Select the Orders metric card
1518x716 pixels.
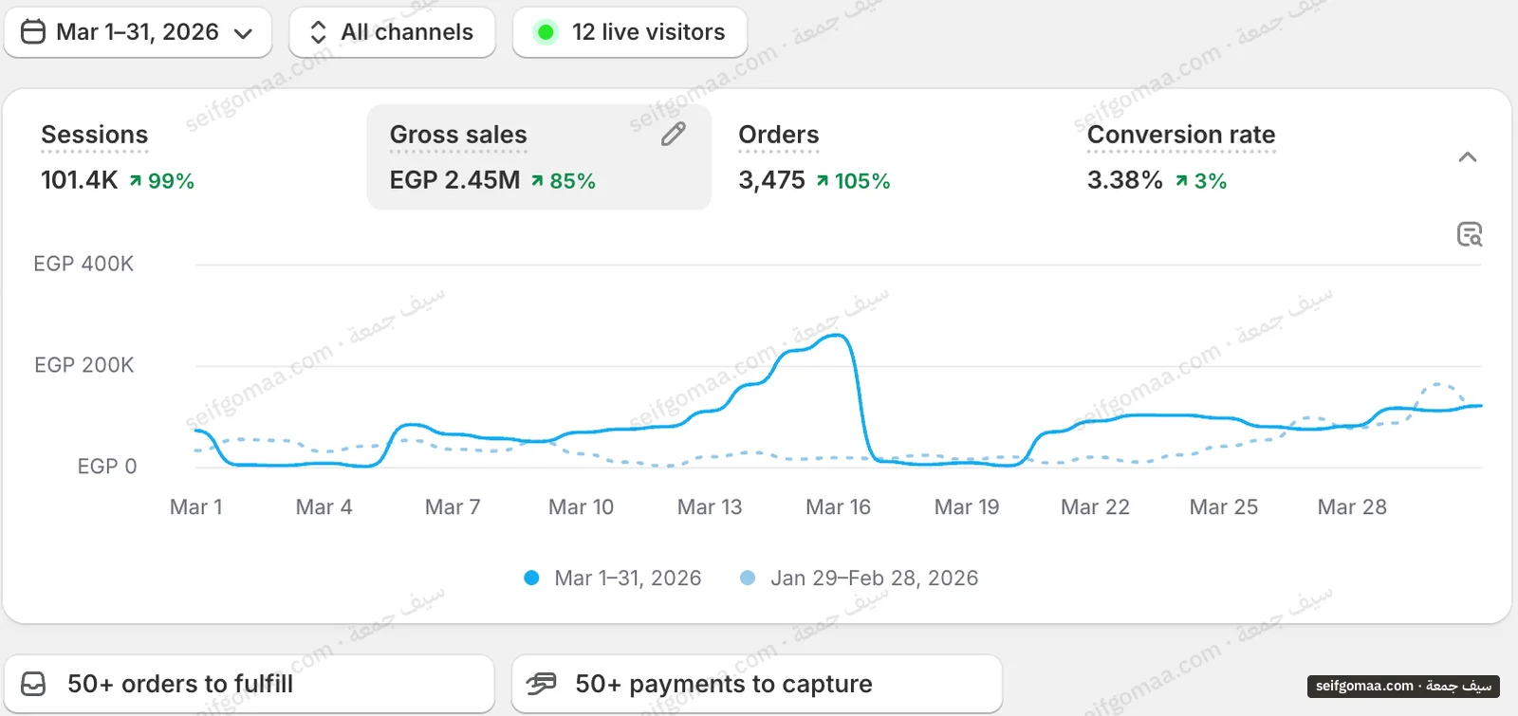point(888,156)
